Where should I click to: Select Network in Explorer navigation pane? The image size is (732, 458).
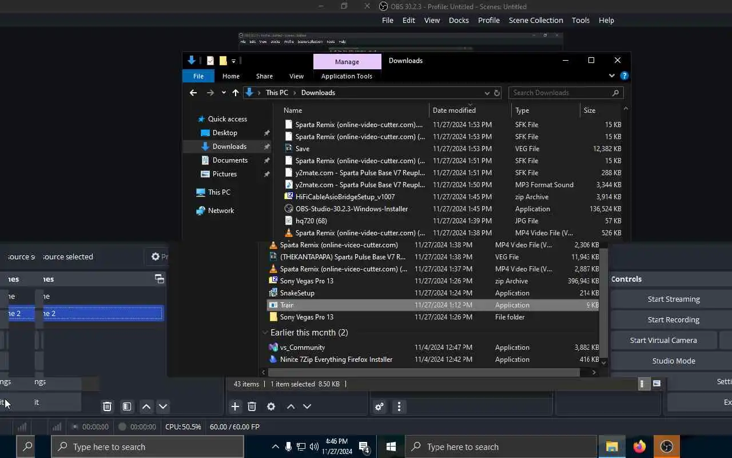[x=221, y=211]
